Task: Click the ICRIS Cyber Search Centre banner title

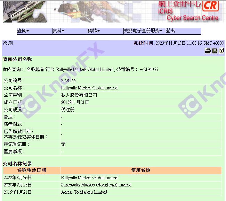Action: [188, 15]
